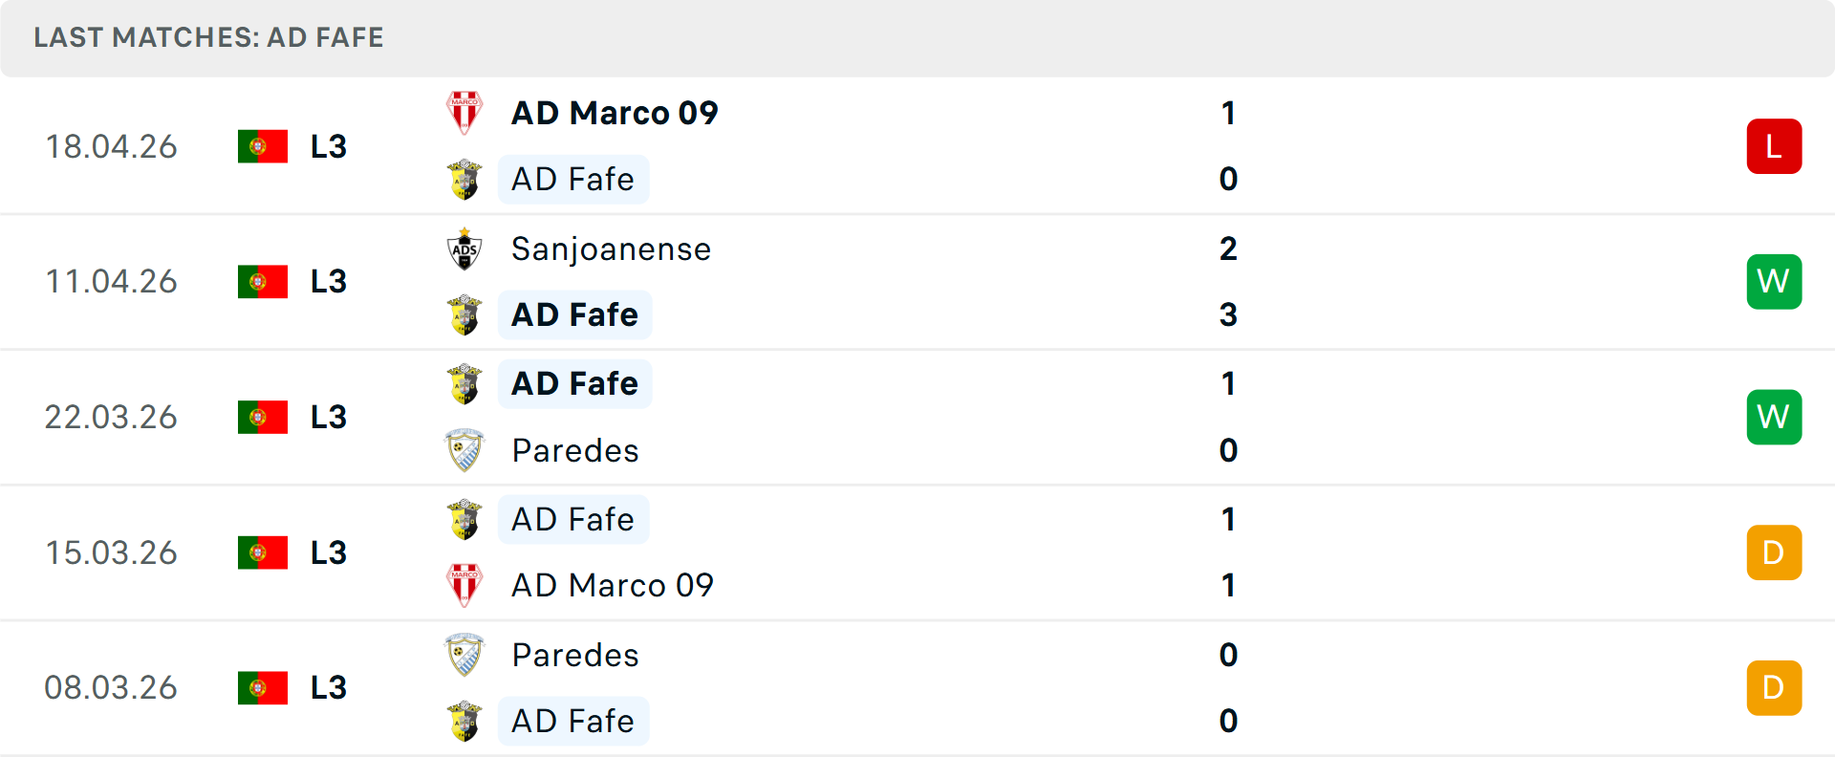Click D badge for 08.03.26 match

tap(1774, 688)
